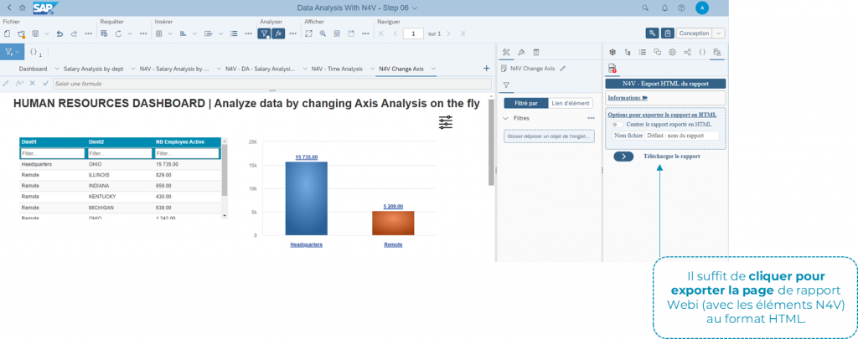Screen dimensions: 858x339
Task: Click the search magnifier in header
Action: pyautogui.click(x=645, y=8)
